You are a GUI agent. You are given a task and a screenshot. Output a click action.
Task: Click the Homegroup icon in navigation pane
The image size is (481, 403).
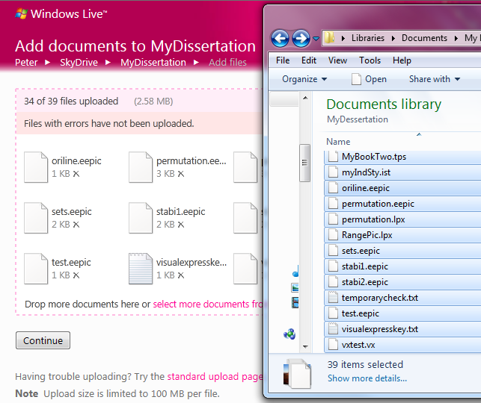pos(289,334)
